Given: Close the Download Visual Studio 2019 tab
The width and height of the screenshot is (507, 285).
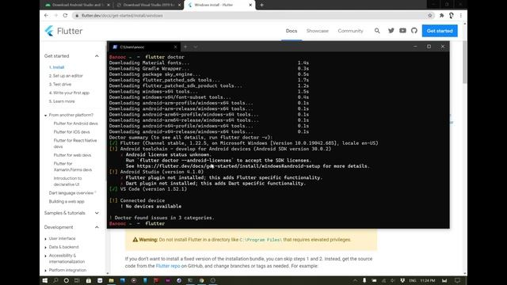Looking at the screenshot, I should click(x=180, y=6).
